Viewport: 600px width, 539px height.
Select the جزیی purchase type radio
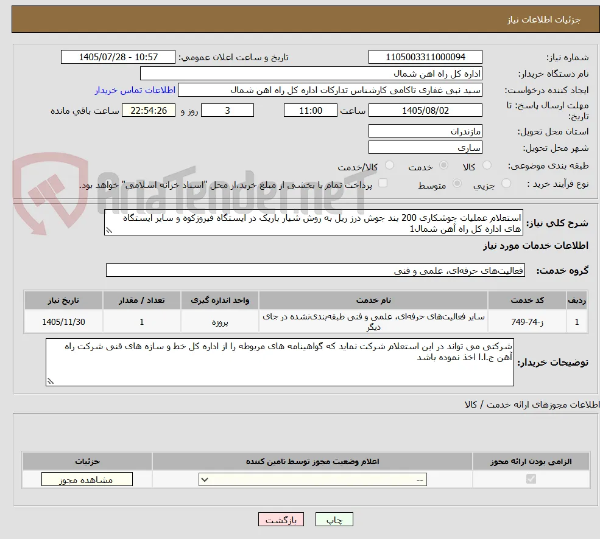506,184
